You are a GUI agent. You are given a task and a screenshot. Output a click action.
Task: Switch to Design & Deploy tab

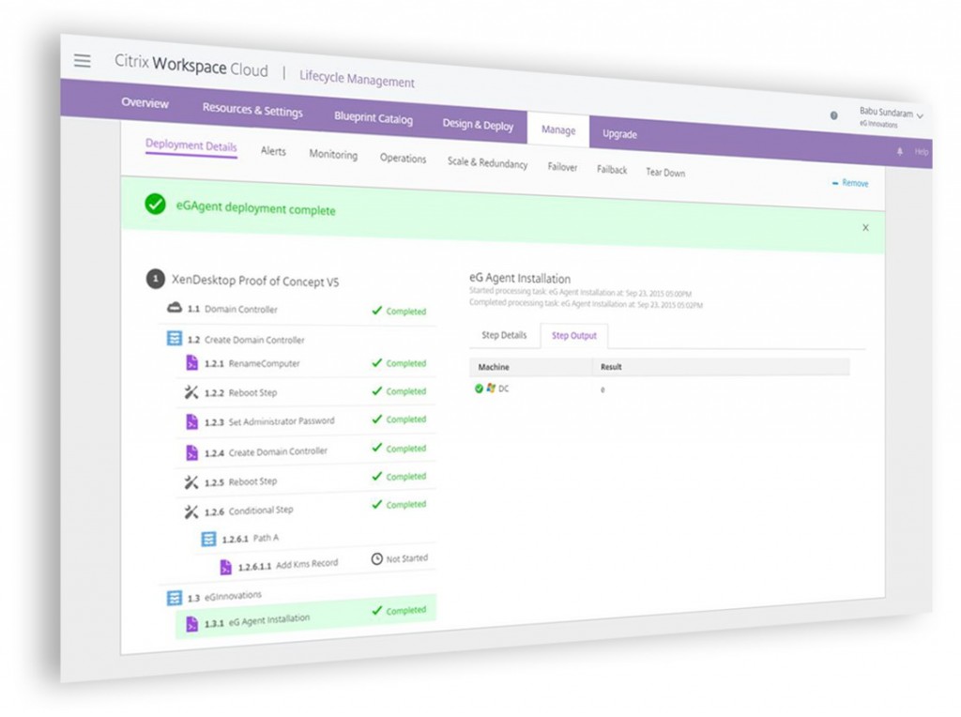click(478, 125)
